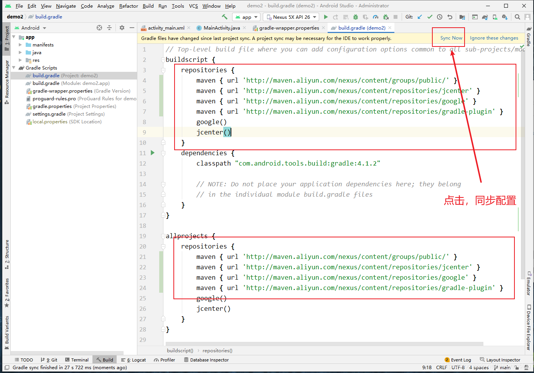This screenshot has height=373, width=534.
Task: Run the app with green play button
Action: (326, 17)
